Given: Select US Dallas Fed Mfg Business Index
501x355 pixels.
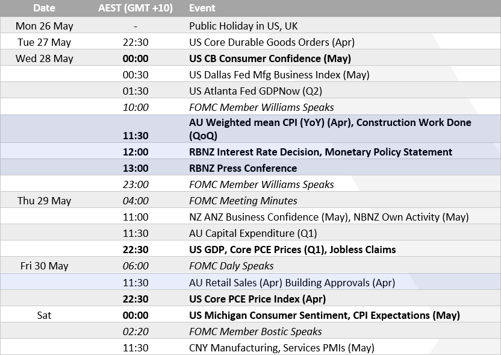Looking at the screenshot, I should coord(279,75).
